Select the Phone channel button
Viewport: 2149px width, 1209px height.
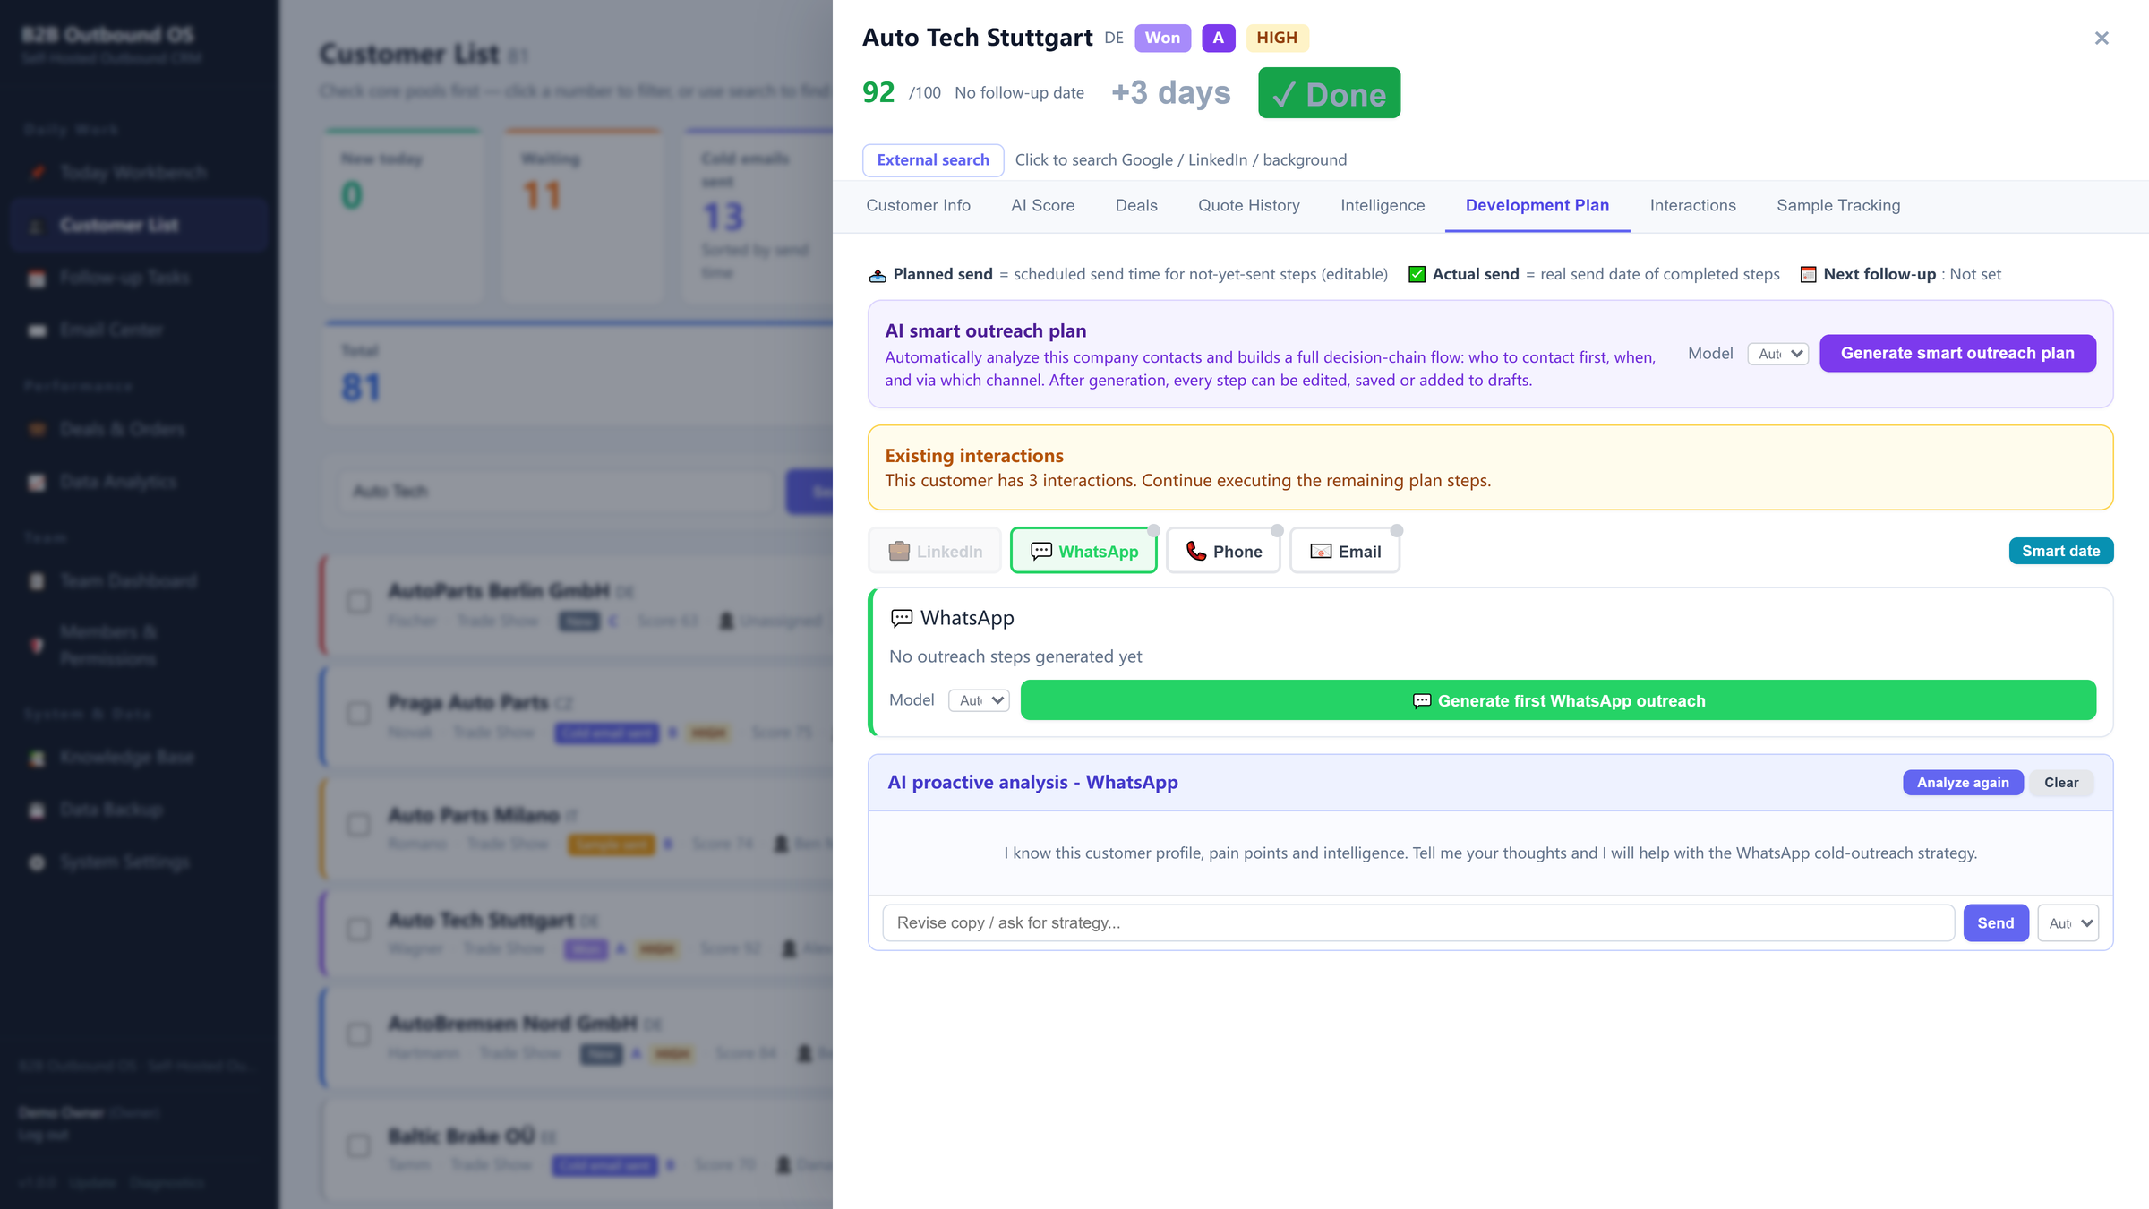1223,551
